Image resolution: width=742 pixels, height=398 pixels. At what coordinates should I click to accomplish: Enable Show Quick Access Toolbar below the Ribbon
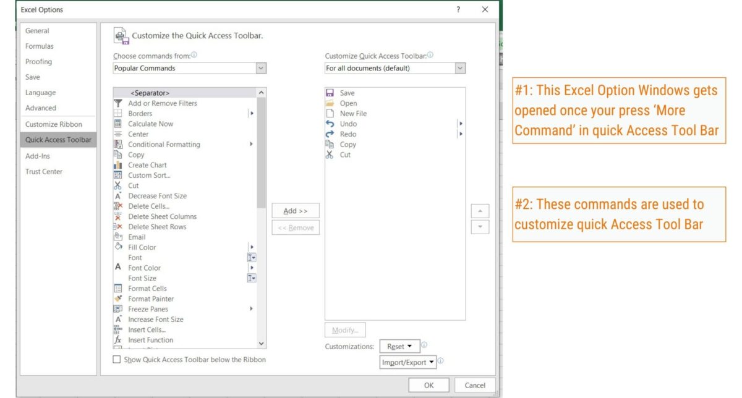pos(116,359)
